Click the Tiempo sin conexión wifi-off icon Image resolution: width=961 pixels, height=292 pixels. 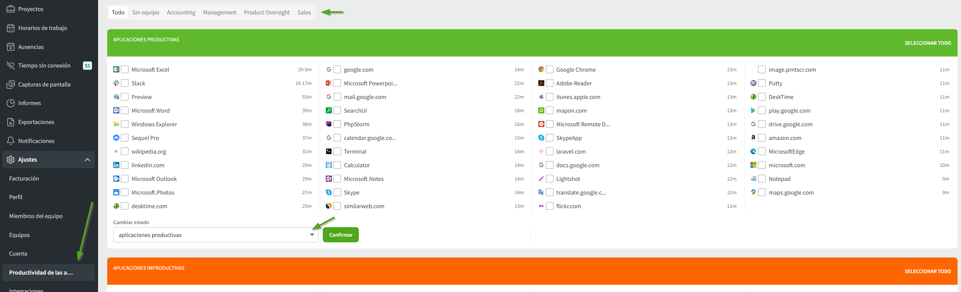11,65
